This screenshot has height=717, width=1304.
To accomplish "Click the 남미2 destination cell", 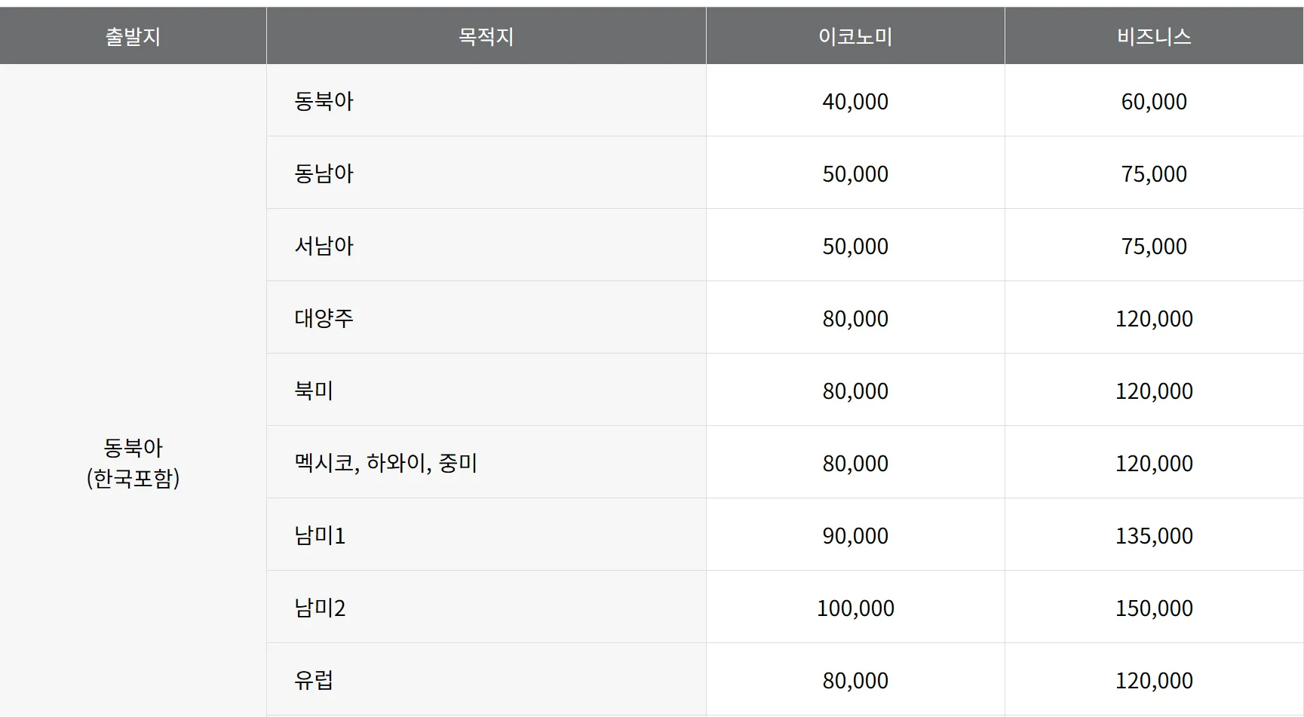I will point(320,608).
